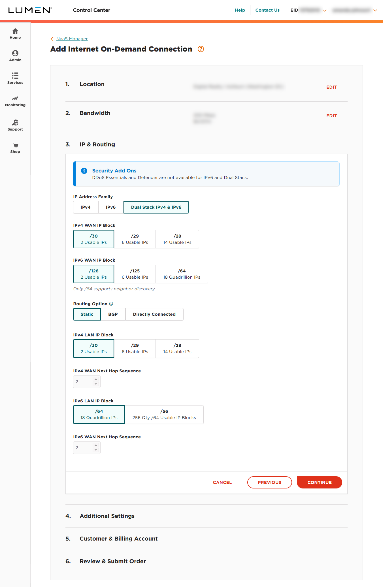Click the Help link

tap(240, 10)
